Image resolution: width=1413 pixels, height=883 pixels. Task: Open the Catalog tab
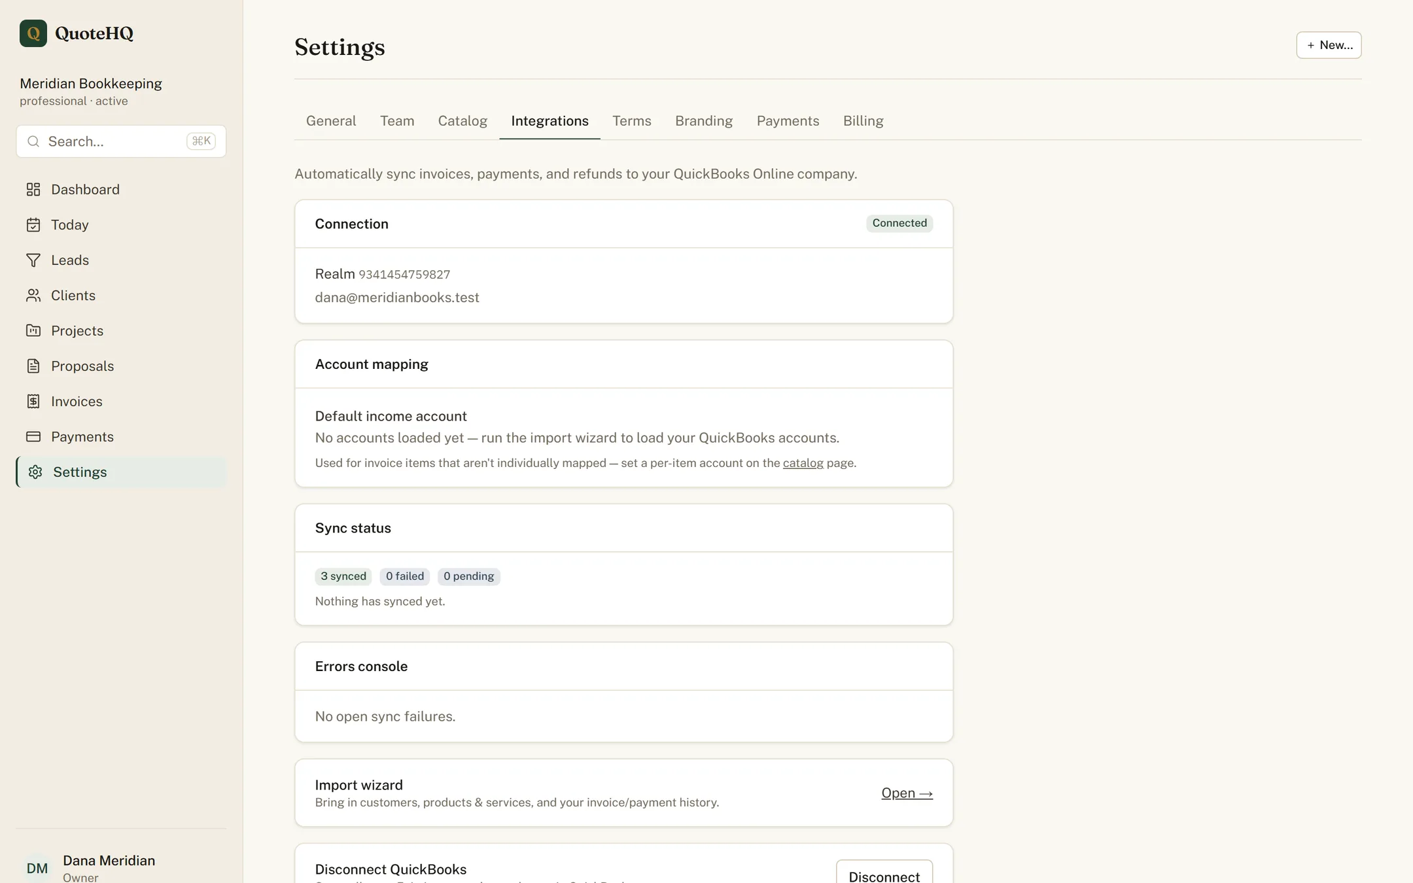tap(462, 121)
